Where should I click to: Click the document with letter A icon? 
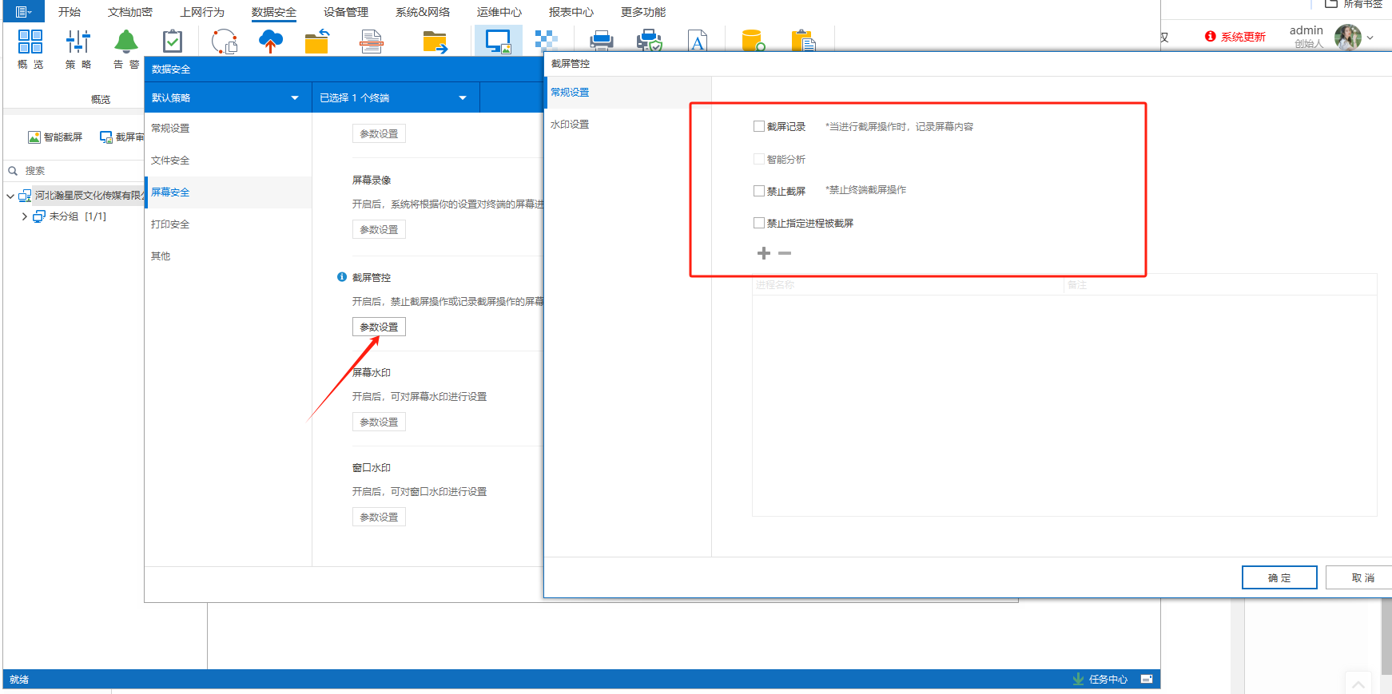[x=698, y=41]
